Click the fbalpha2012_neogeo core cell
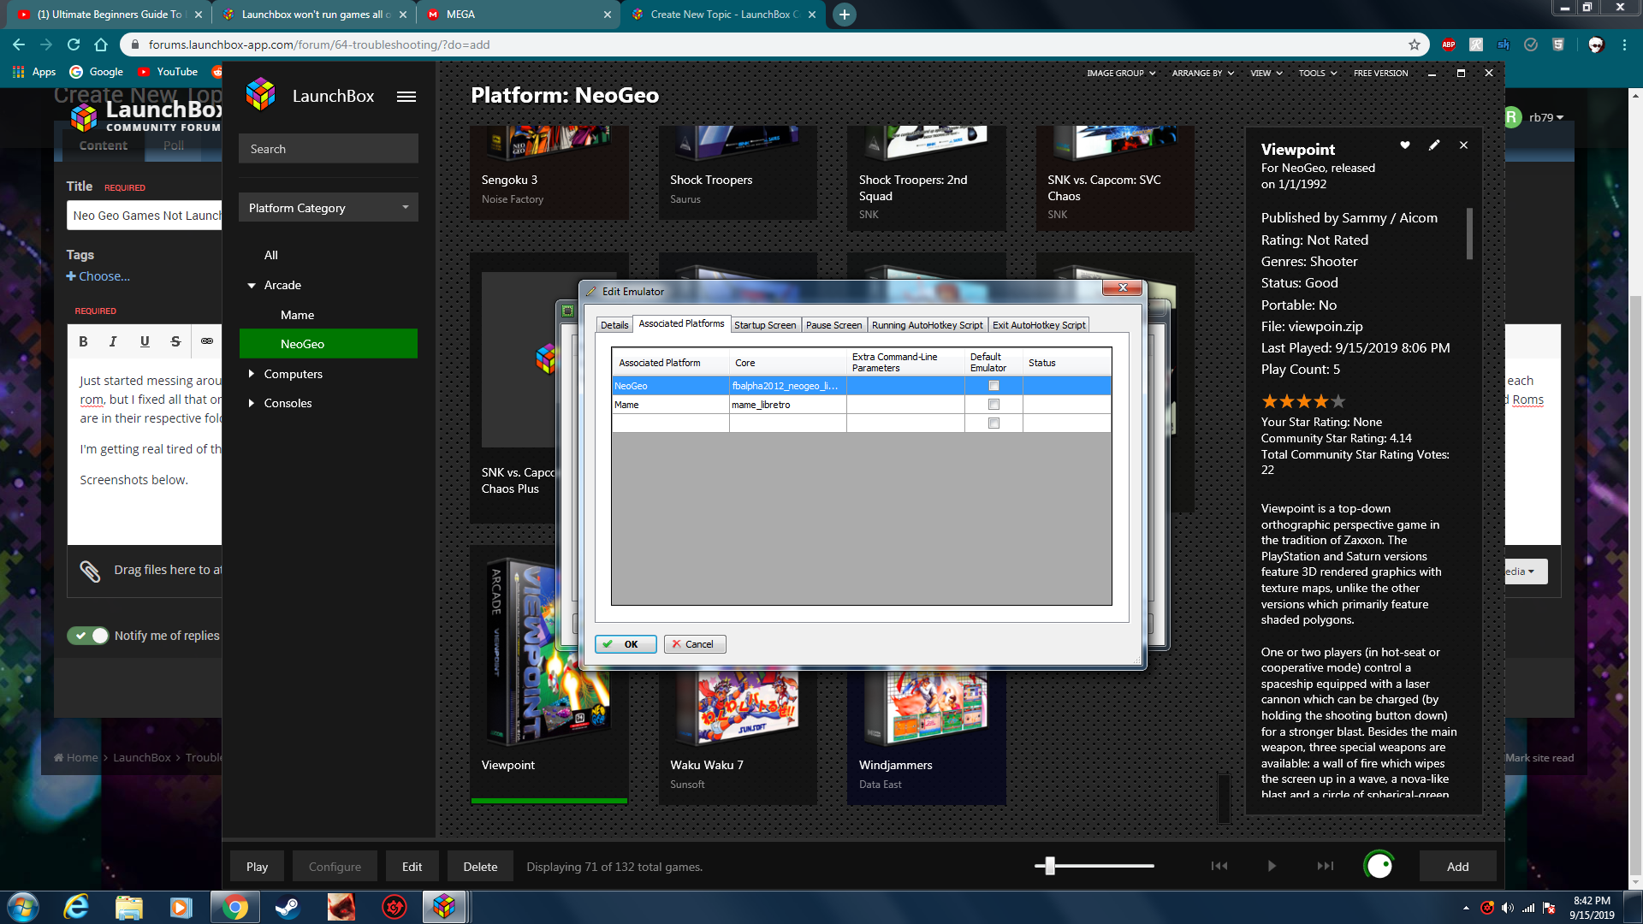This screenshot has width=1643, height=924. (x=787, y=386)
